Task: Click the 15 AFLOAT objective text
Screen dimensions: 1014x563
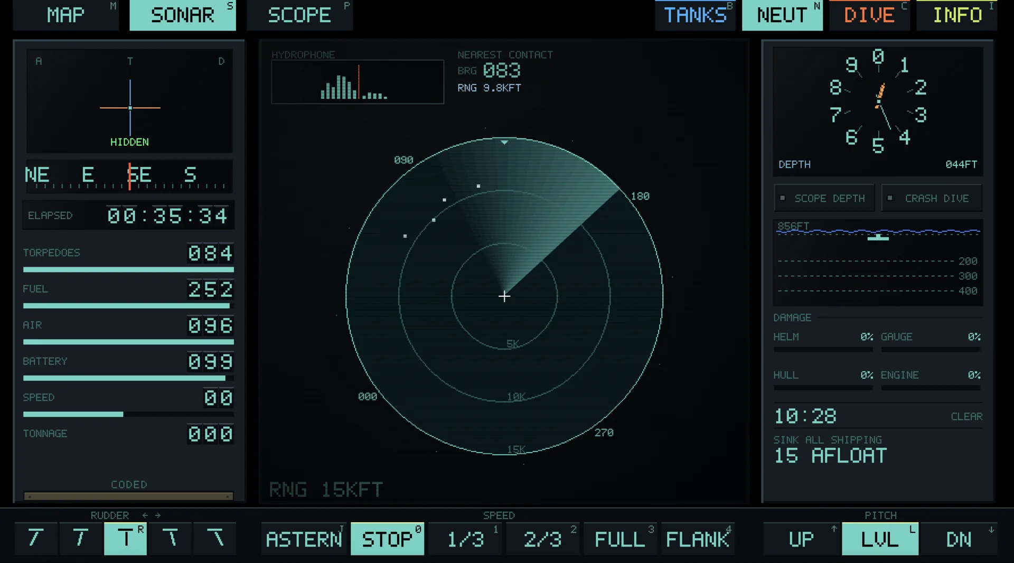Action: pyautogui.click(x=830, y=456)
